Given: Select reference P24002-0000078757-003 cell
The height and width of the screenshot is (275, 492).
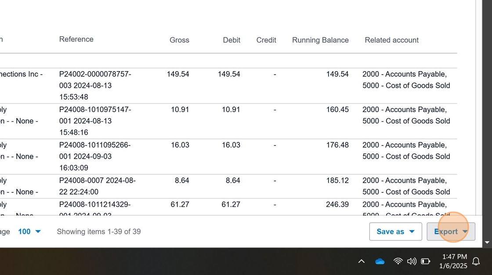Looking at the screenshot, I should pyautogui.click(x=95, y=85).
